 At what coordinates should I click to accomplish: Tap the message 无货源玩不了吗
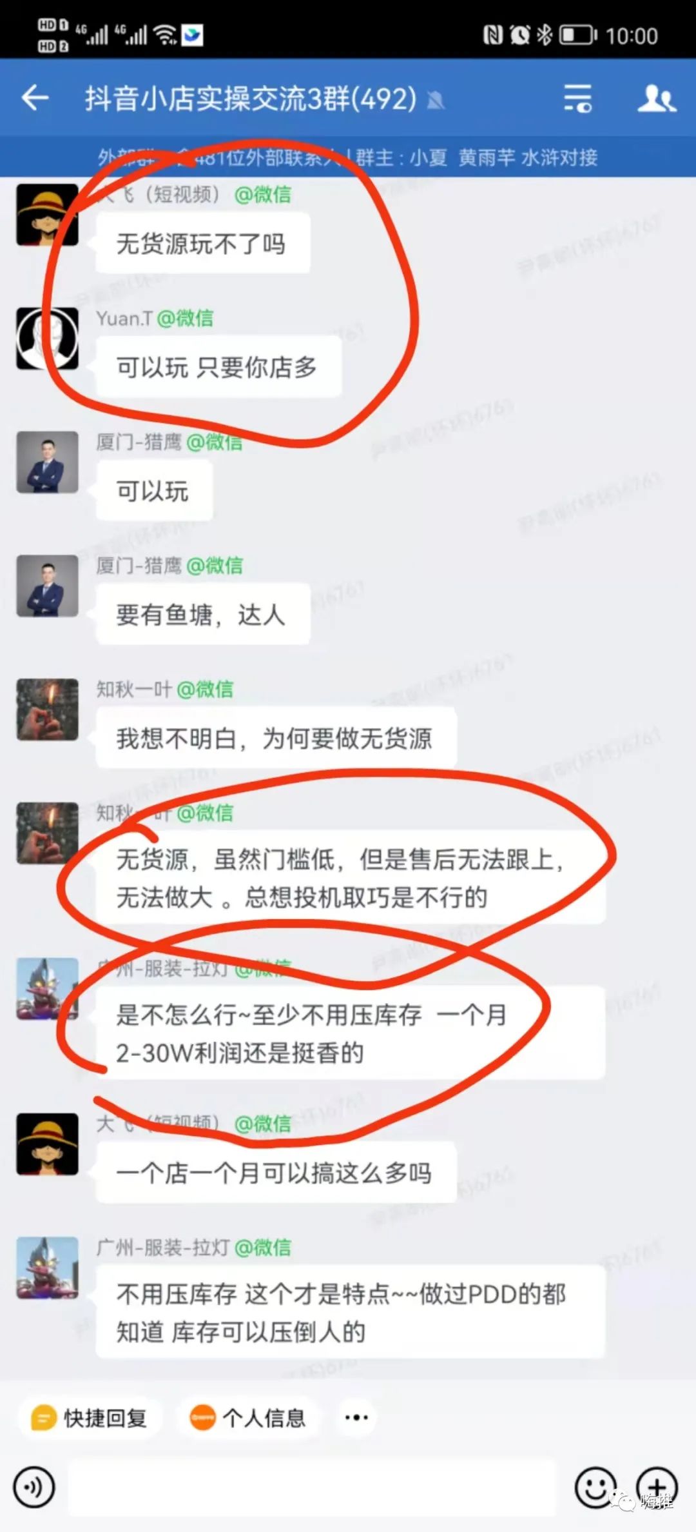(203, 244)
